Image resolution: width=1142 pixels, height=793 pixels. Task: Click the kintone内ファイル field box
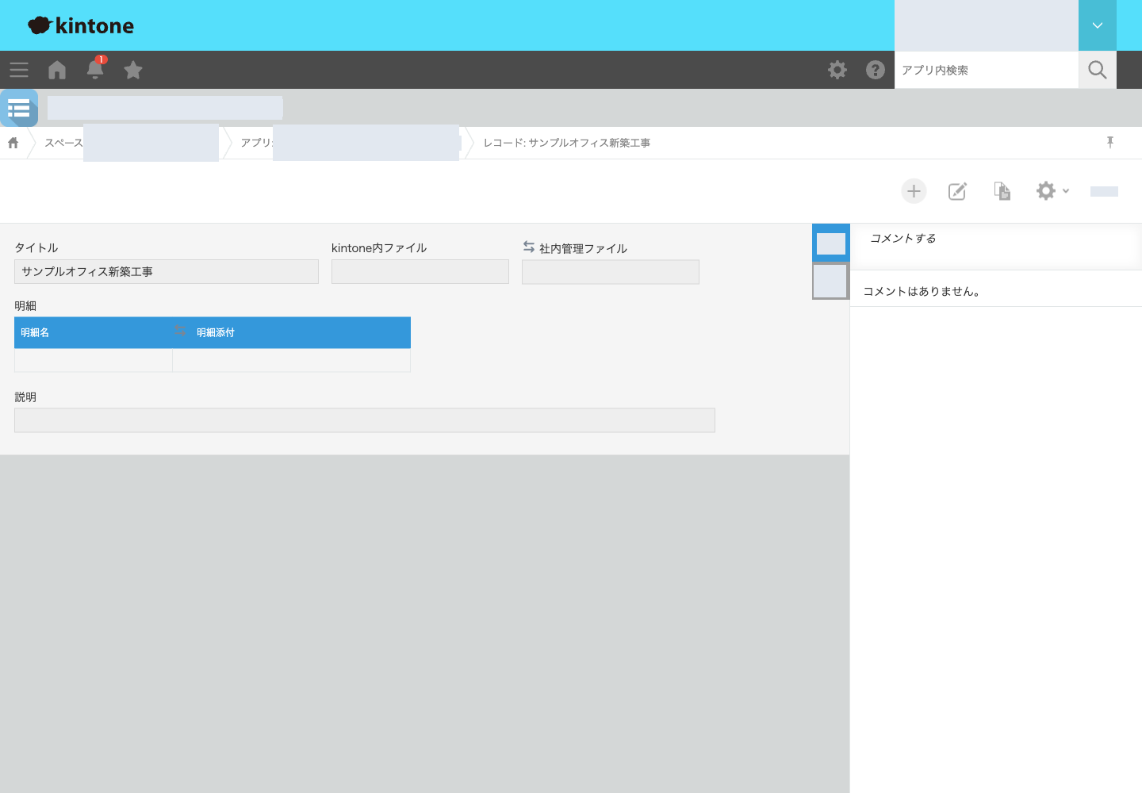(420, 271)
